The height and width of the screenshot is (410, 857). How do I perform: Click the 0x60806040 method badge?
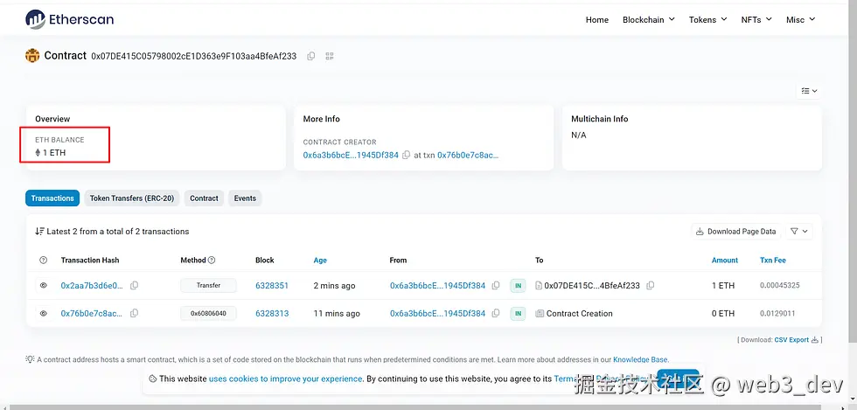pyautogui.click(x=208, y=313)
